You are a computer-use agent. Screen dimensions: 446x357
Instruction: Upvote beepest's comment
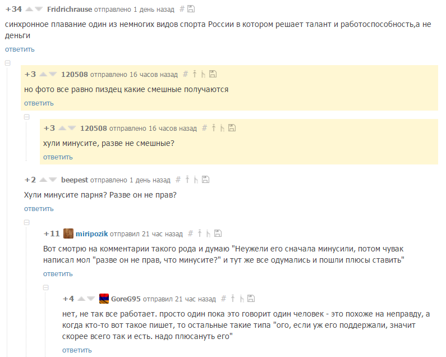[43, 180]
